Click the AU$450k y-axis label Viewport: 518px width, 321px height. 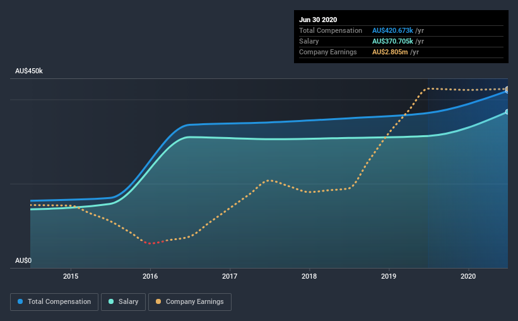[29, 71]
